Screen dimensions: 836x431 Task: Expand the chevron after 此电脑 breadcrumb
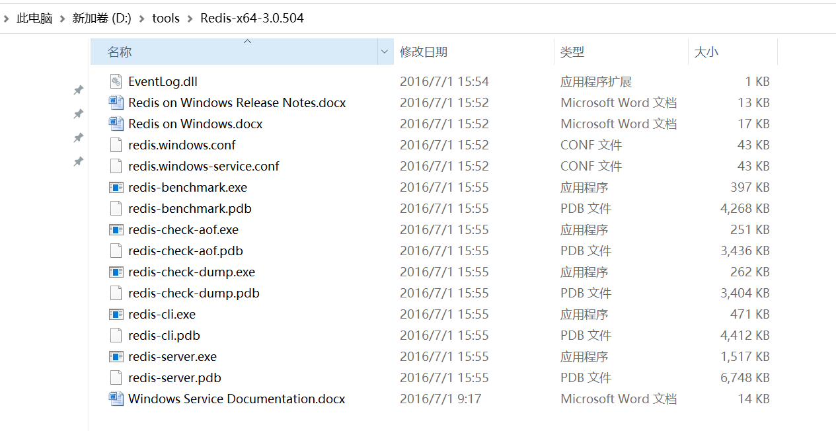[63, 19]
